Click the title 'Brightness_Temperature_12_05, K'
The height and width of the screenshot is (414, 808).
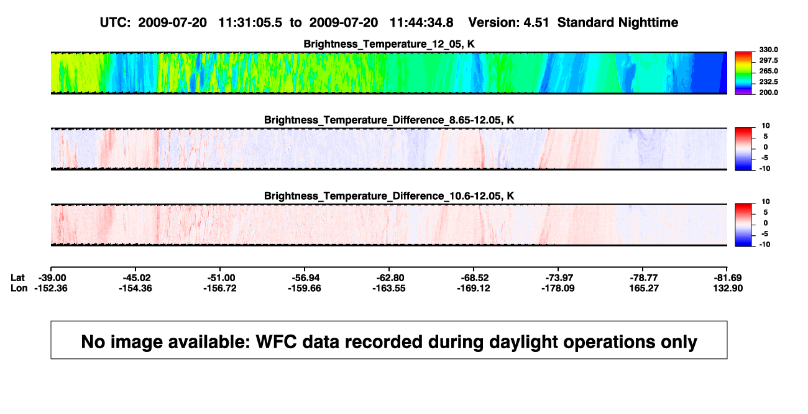(389, 44)
